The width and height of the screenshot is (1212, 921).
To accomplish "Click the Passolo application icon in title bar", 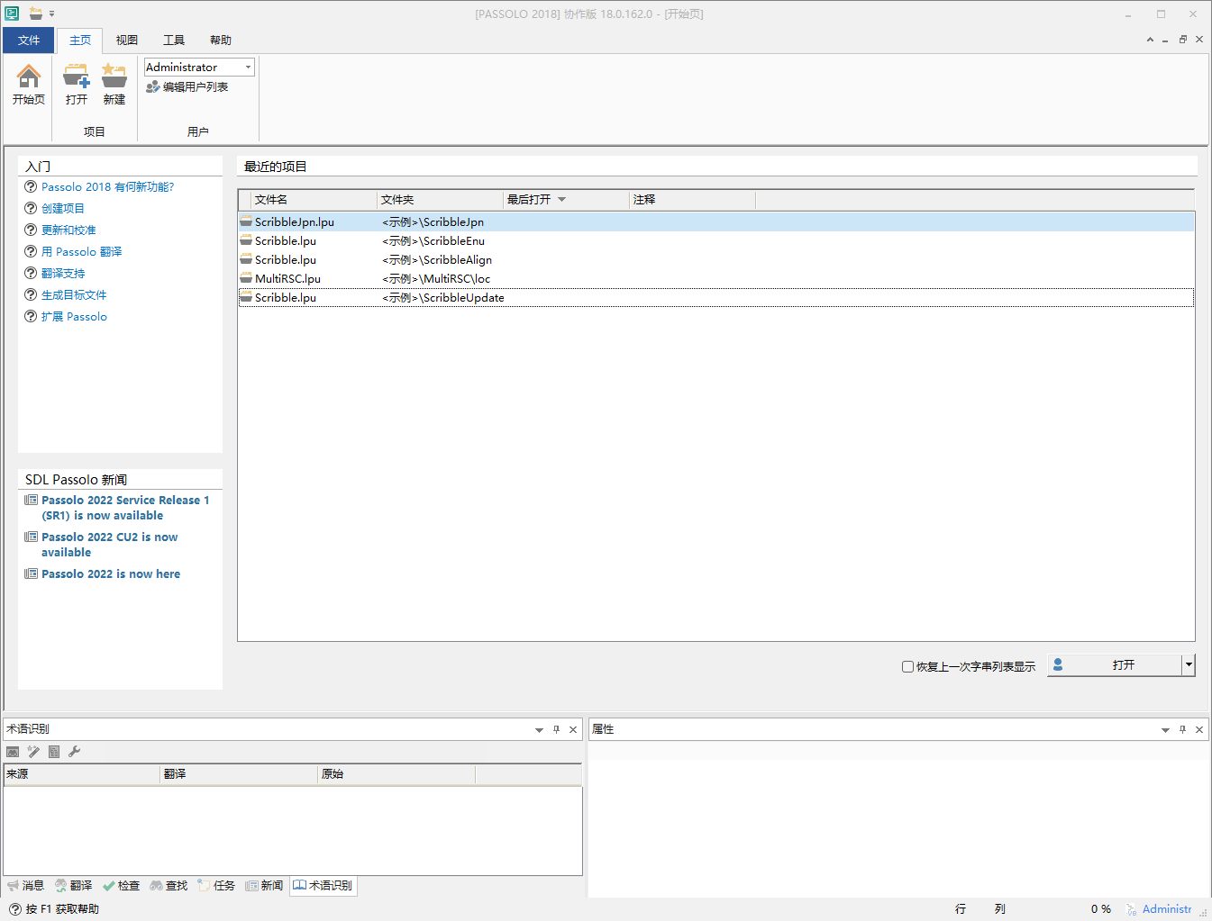I will tap(13, 14).
